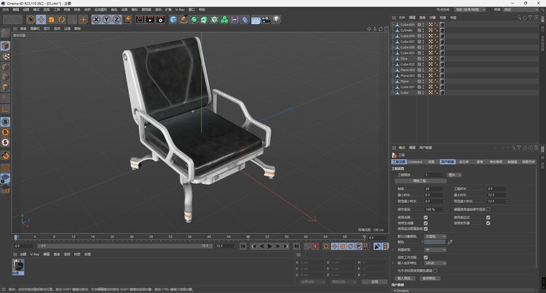The image size is (546, 293).
Task: Select the spline Pen tool
Action: 183,20
